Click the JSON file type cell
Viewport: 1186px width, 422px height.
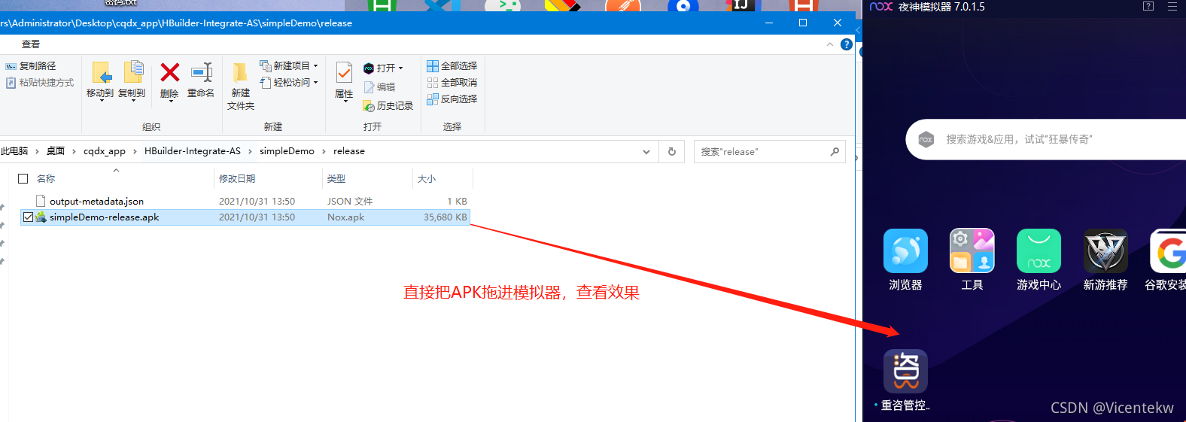(x=350, y=202)
